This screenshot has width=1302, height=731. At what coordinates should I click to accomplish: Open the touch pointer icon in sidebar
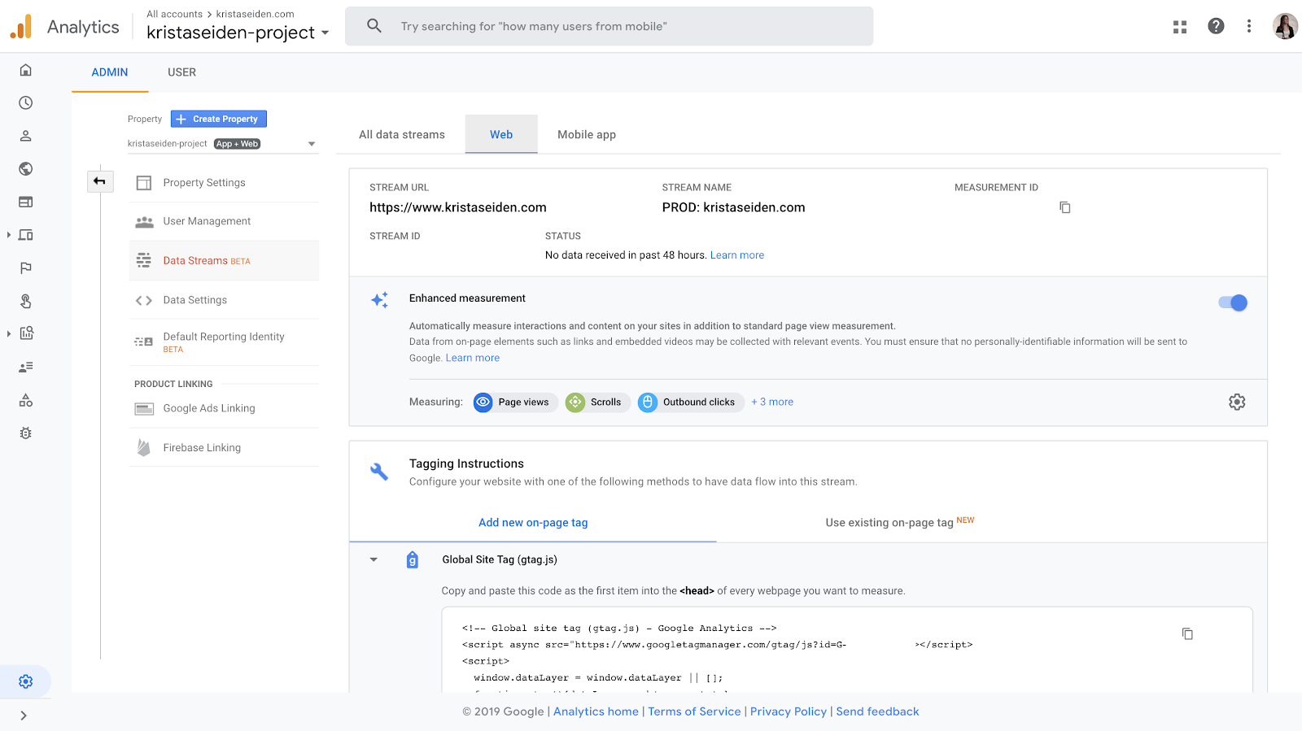26,301
